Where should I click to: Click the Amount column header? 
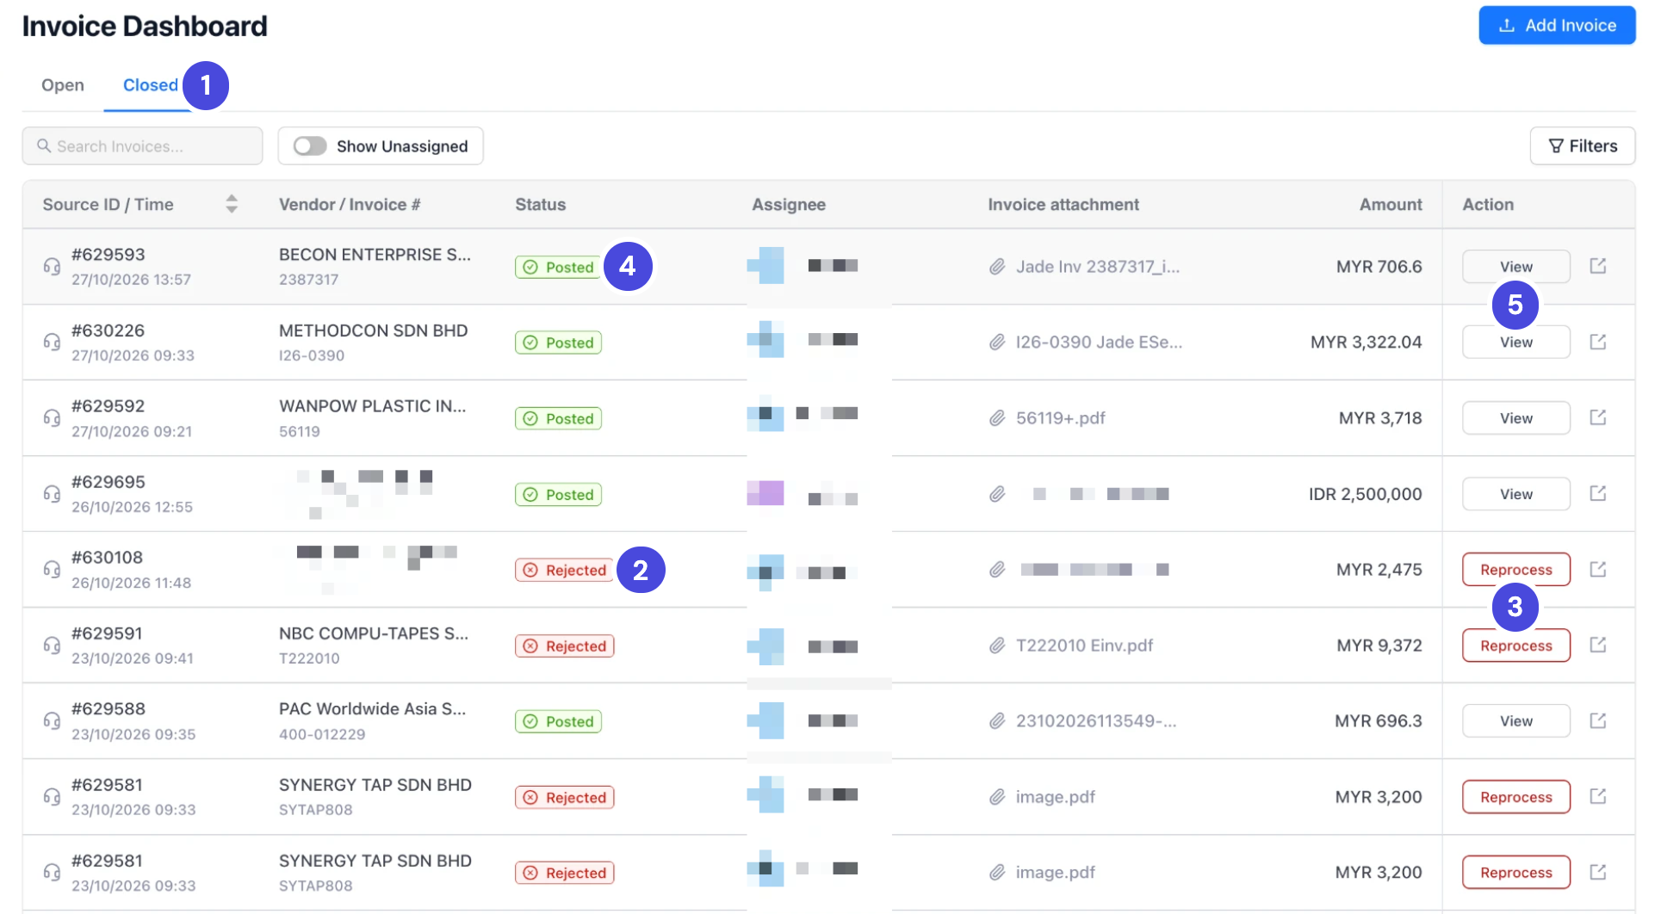click(x=1391, y=205)
